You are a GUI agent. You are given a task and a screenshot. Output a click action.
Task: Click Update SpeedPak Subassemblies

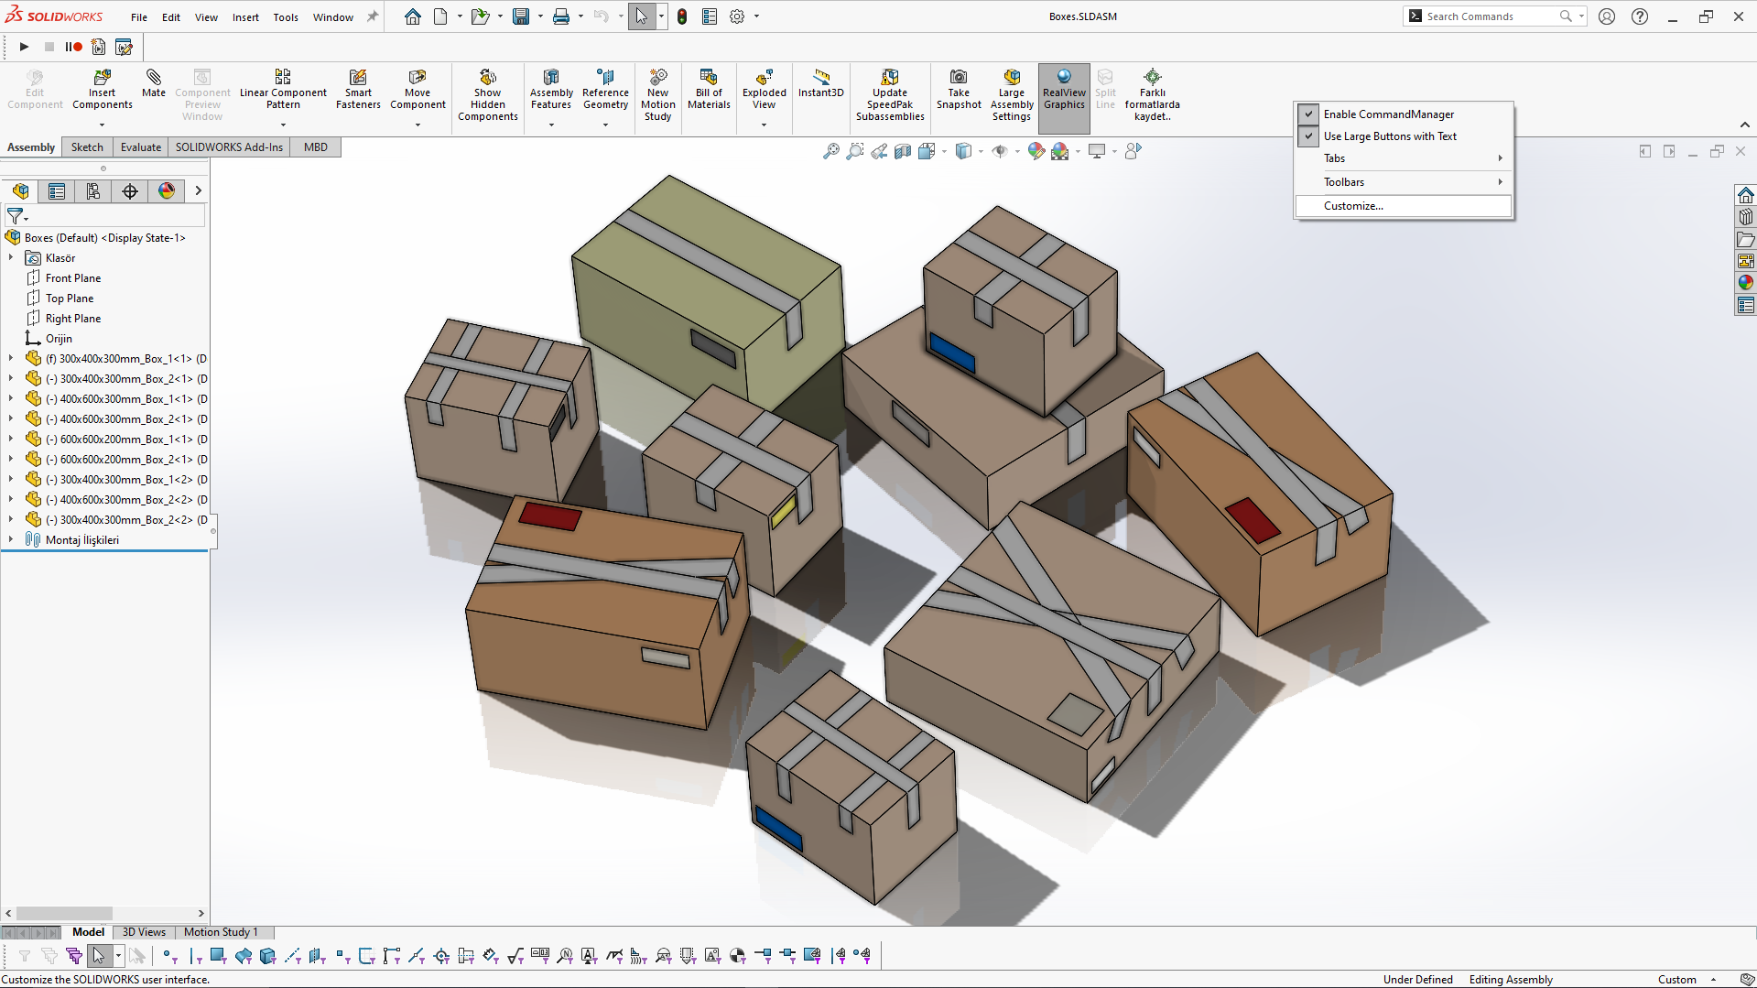[x=890, y=95]
